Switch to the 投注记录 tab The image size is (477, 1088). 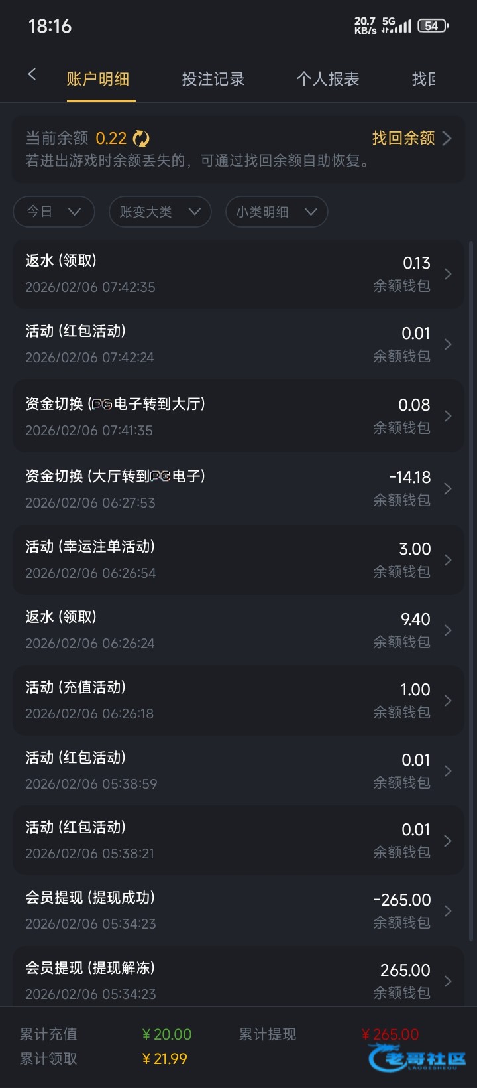pos(213,79)
